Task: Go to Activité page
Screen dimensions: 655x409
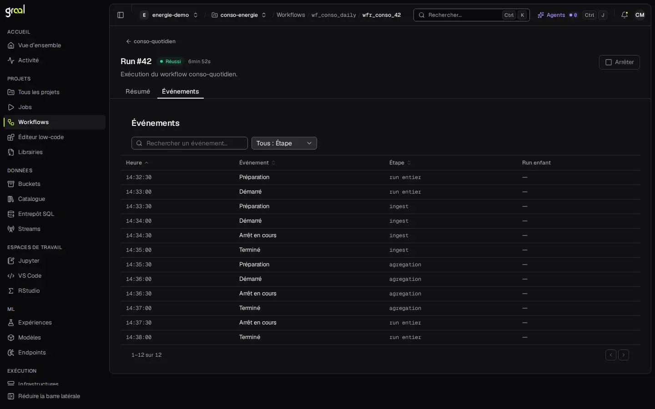Action: [54, 60]
